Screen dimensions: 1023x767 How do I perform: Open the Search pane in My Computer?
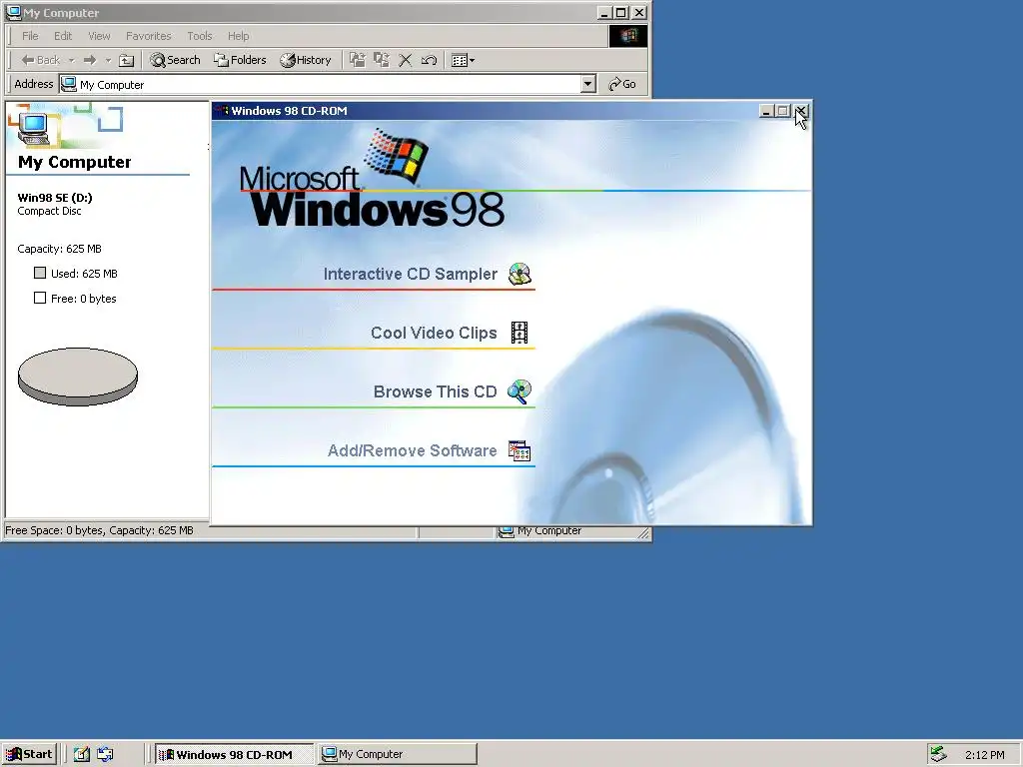tap(175, 60)
